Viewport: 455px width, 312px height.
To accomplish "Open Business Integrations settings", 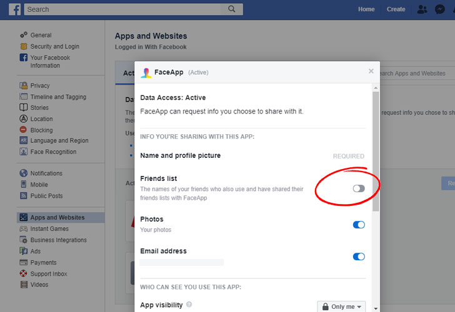I will coord(59,240).
